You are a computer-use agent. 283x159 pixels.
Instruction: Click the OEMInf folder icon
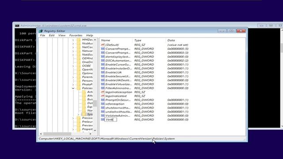[79, 58]
